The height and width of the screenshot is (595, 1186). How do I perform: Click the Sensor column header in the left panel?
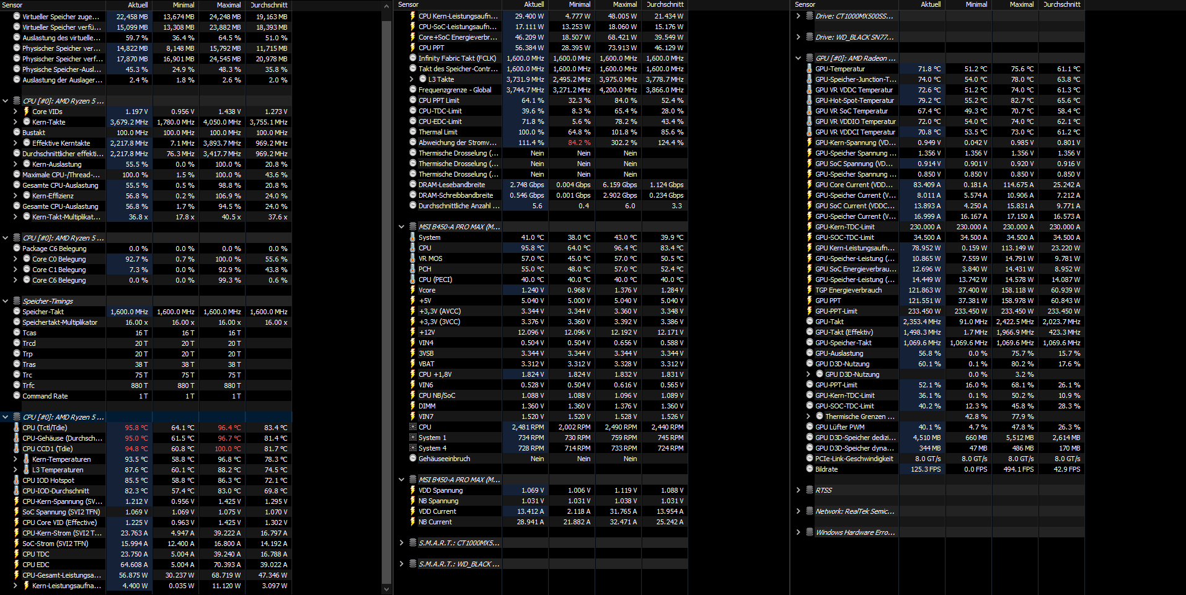tap(53, 5)
